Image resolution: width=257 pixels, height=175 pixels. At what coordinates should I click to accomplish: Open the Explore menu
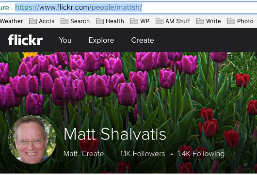(x=101, y=40)
